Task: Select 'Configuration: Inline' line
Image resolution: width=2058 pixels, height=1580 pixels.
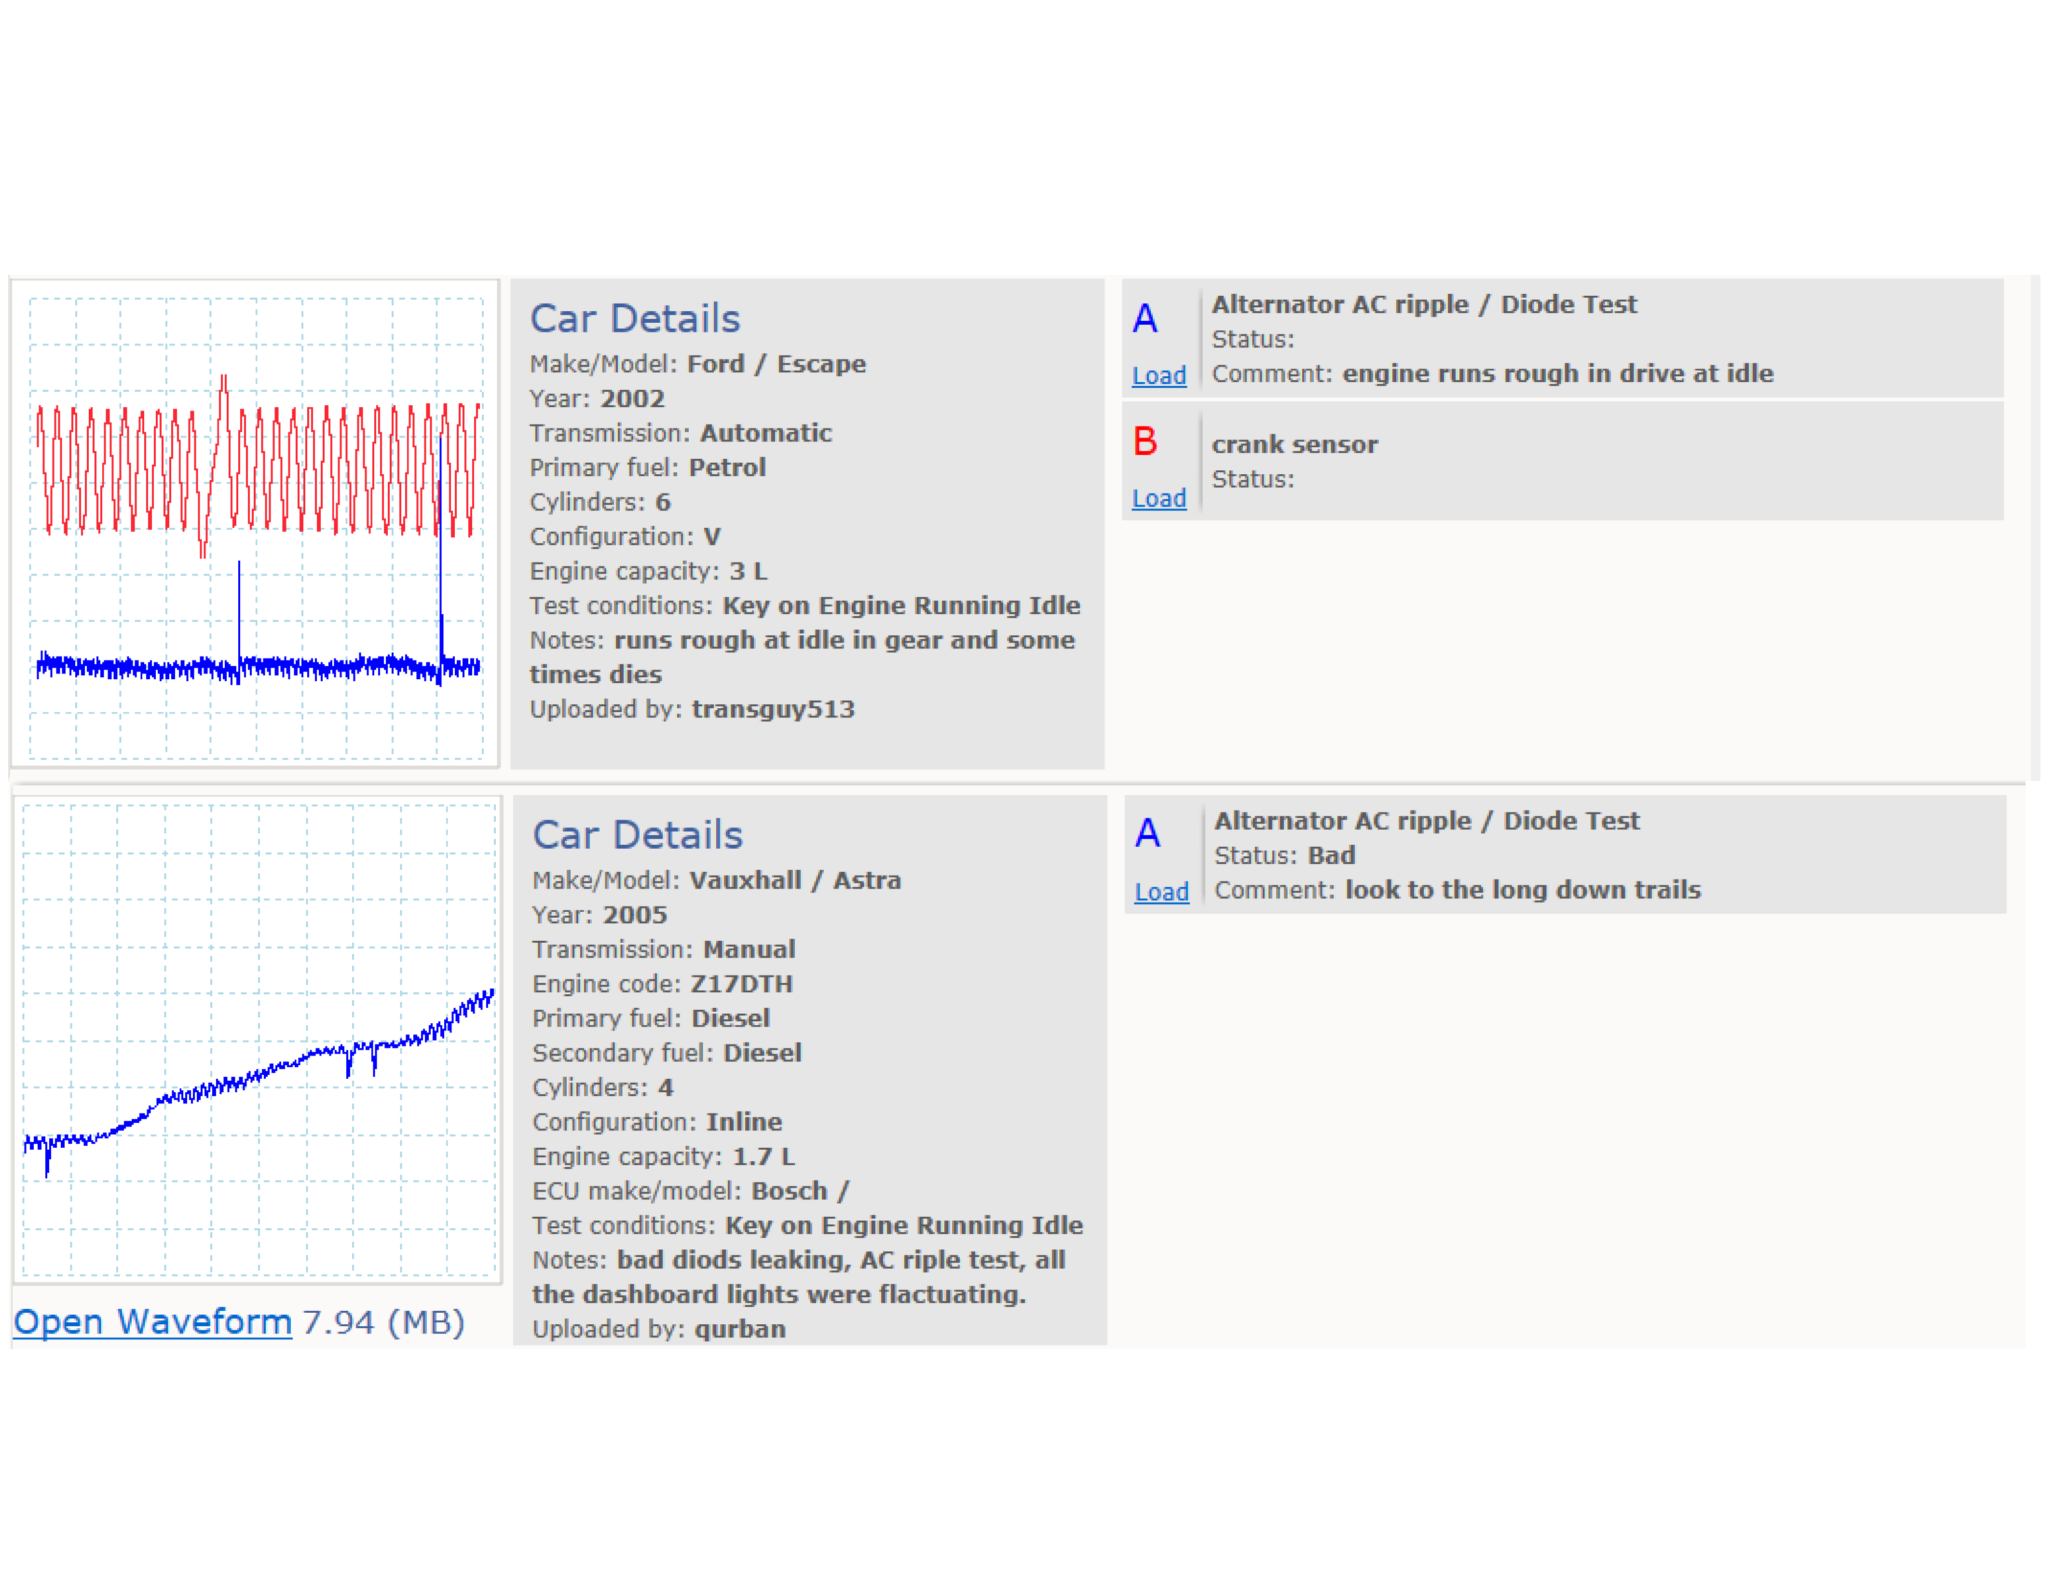Action: coord(657,1122)
